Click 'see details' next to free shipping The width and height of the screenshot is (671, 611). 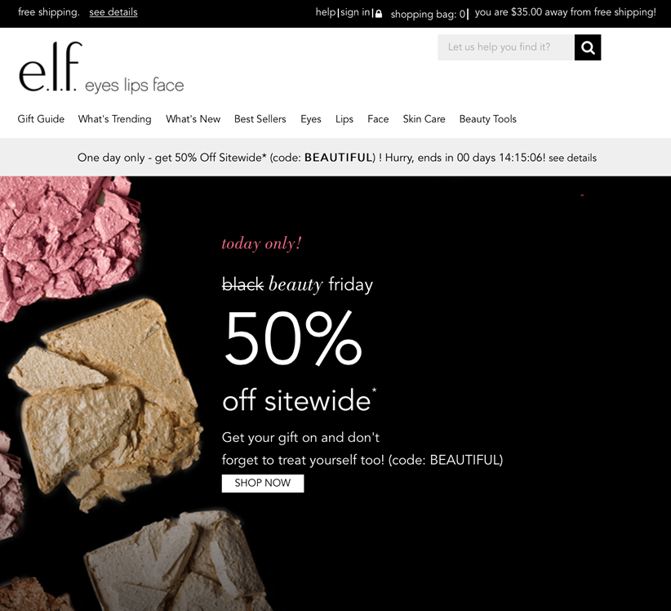tap(113, 12)
